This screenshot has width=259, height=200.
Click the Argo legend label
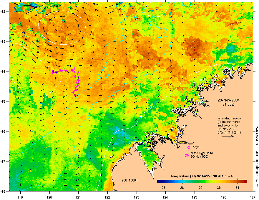tap(196, 147)
